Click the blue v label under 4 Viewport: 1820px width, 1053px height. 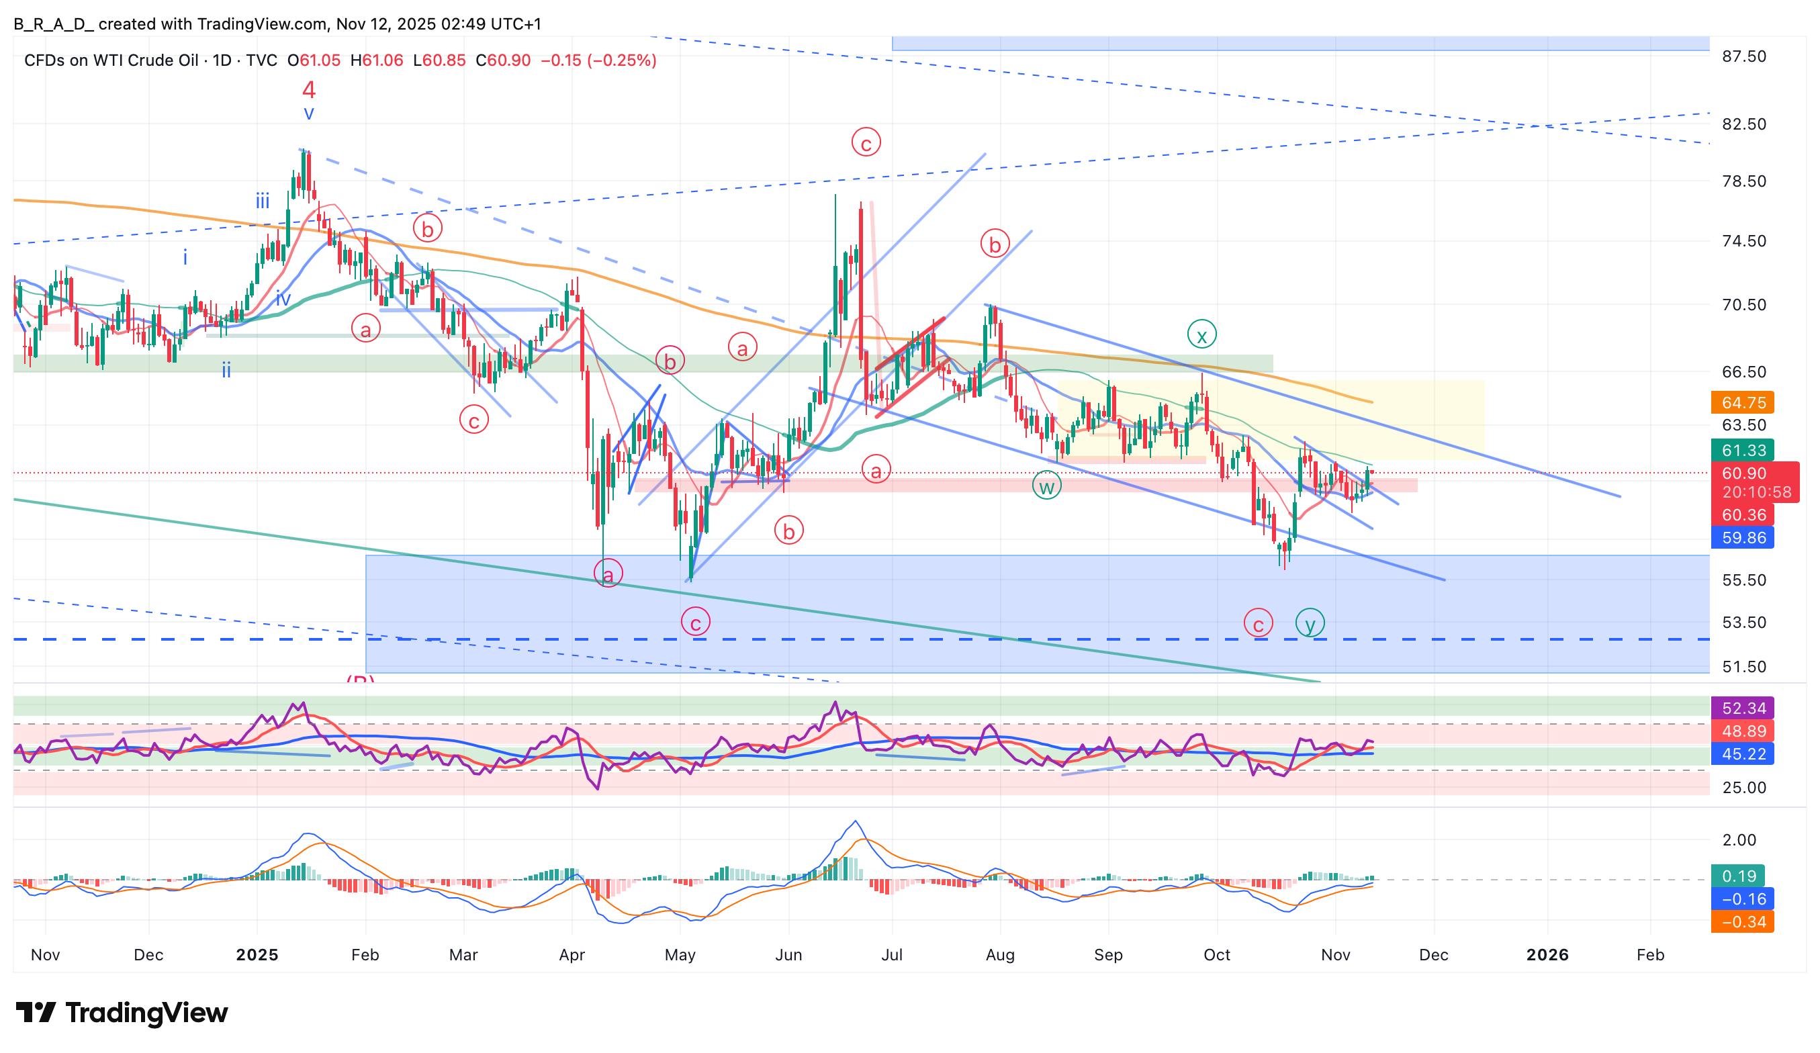pos(308,113)
